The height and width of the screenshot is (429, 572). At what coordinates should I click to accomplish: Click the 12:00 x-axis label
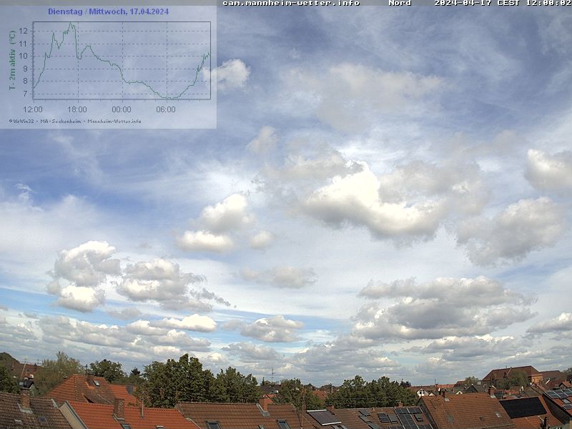[33, 109]
